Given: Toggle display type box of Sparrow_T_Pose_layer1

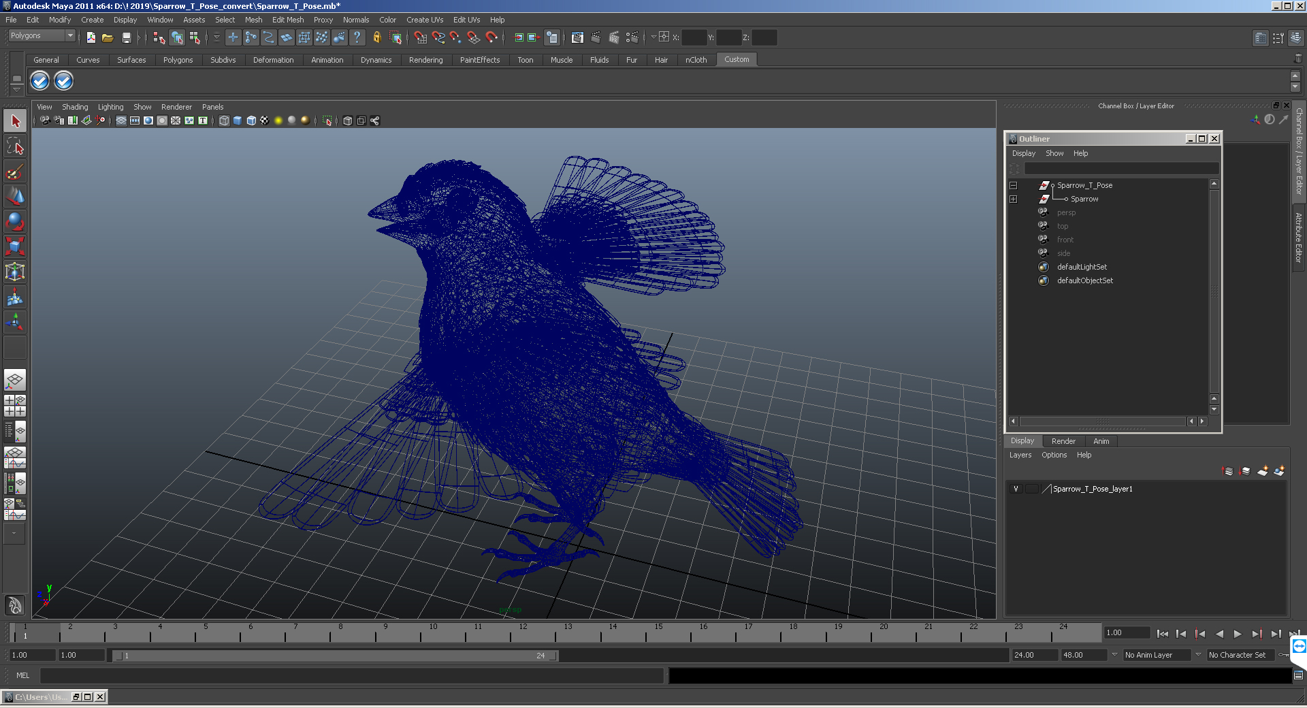Looking at the screenshot, I should click(x=1032, y=489).
